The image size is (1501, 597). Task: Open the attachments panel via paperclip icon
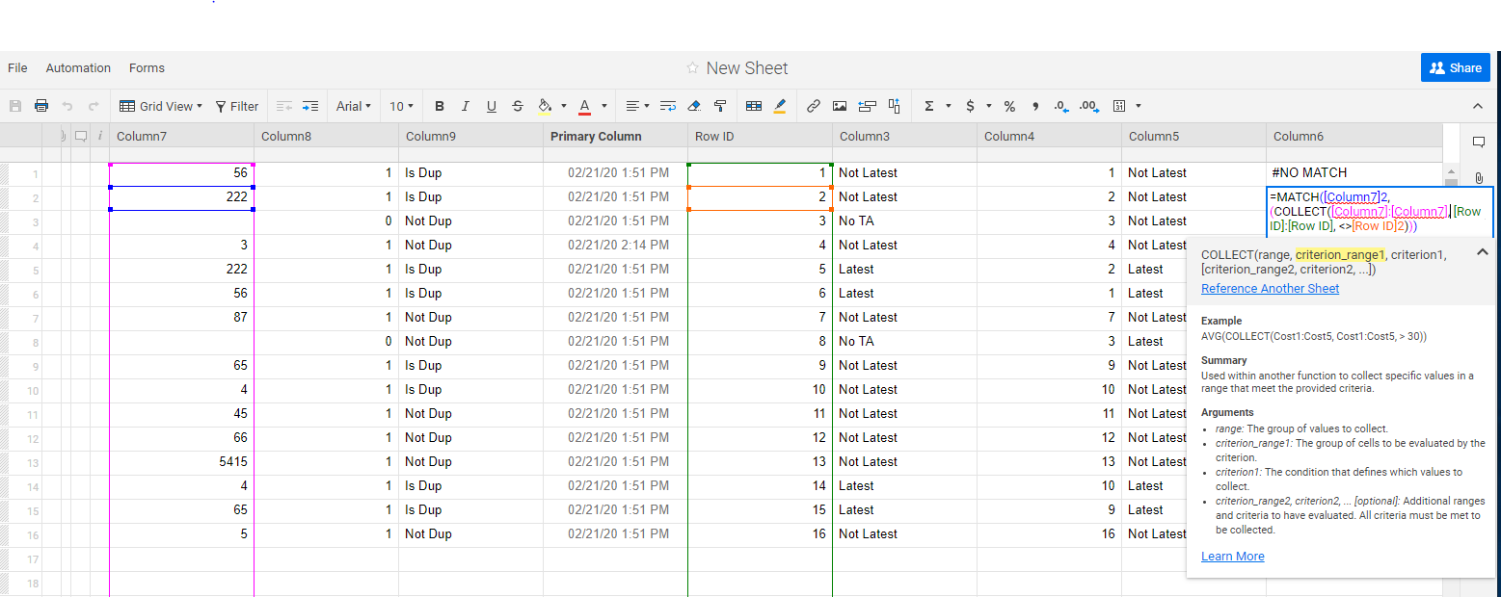coord(1478,178)
